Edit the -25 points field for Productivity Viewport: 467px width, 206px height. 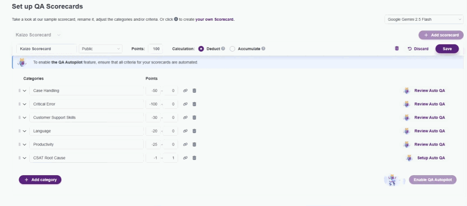[153, 144]
